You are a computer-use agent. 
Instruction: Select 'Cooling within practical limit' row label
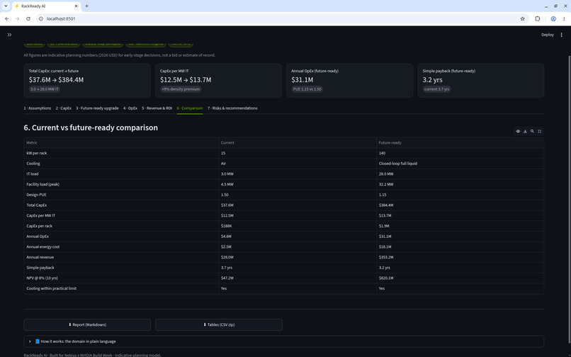[51, 288]
